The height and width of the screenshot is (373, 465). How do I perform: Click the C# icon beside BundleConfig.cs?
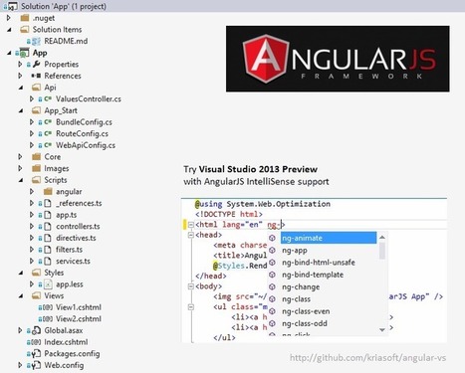tap(48, 122)
